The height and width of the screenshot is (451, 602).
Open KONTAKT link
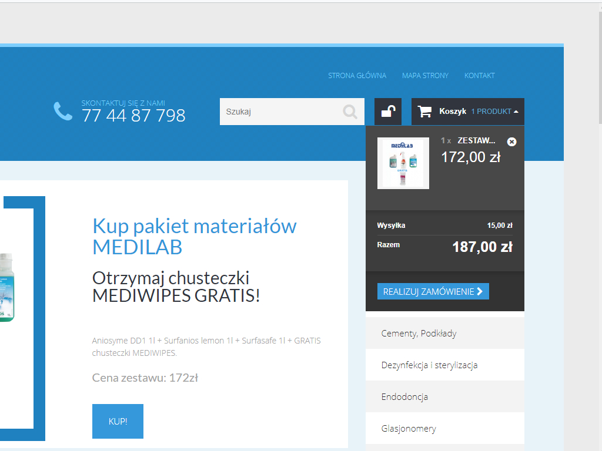(x=480, y=76)
